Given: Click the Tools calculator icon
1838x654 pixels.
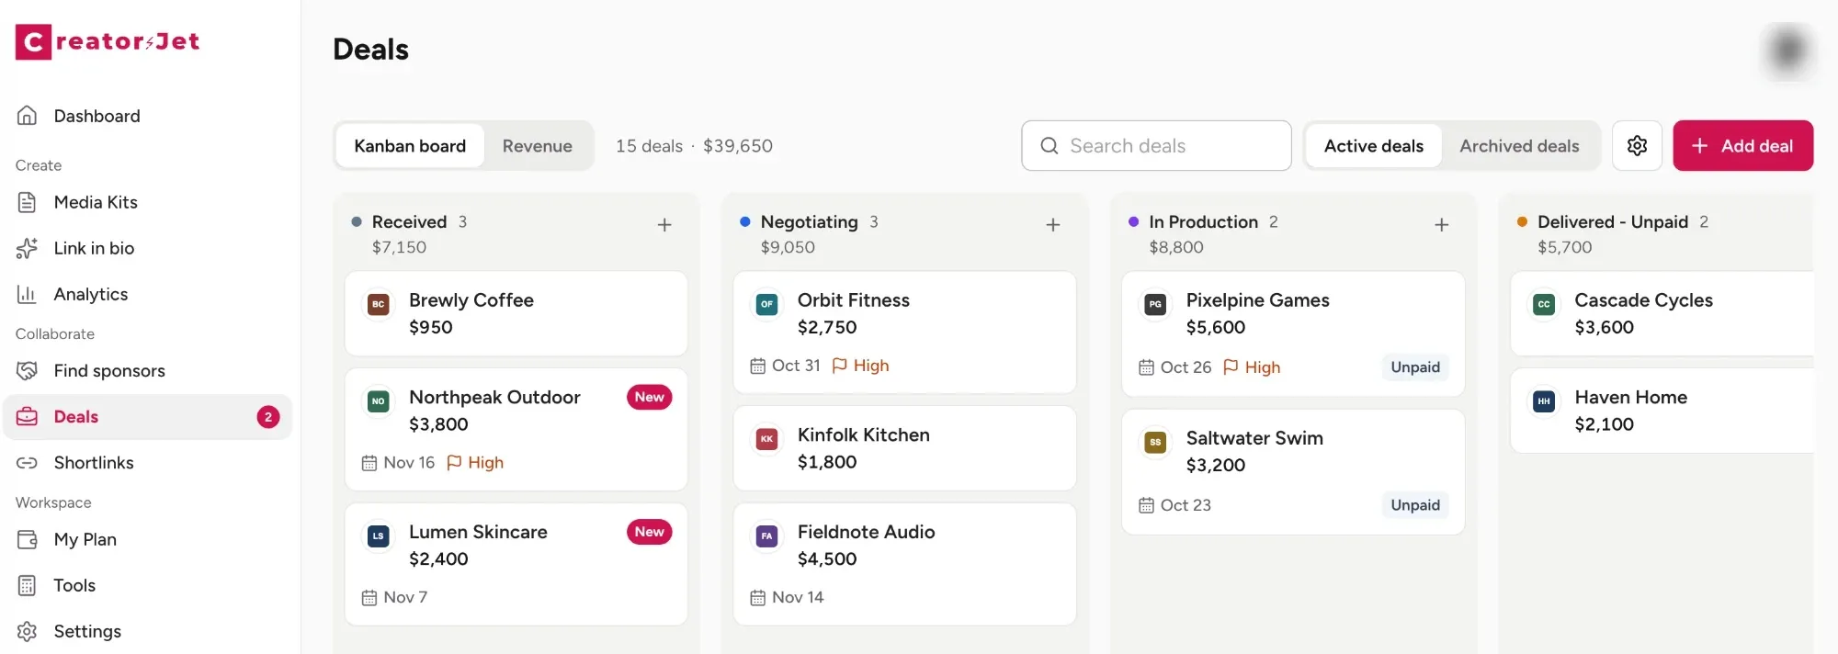Looking at the screenshot, I should pyautogui.click(x=28, y=585).
